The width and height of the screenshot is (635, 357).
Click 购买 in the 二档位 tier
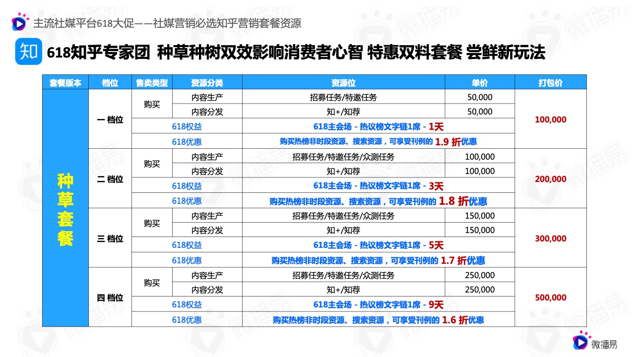click(152, 164)
